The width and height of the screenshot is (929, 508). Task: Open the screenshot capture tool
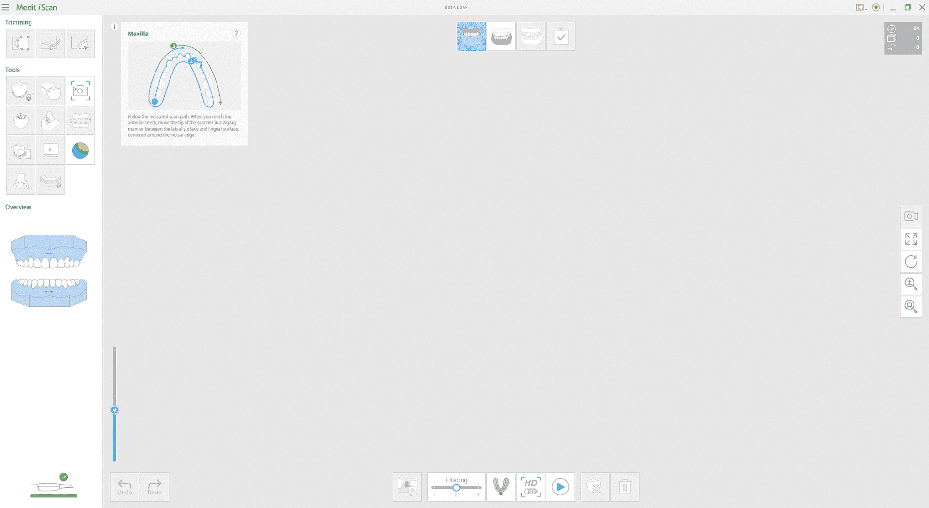[x=80, y=90]
